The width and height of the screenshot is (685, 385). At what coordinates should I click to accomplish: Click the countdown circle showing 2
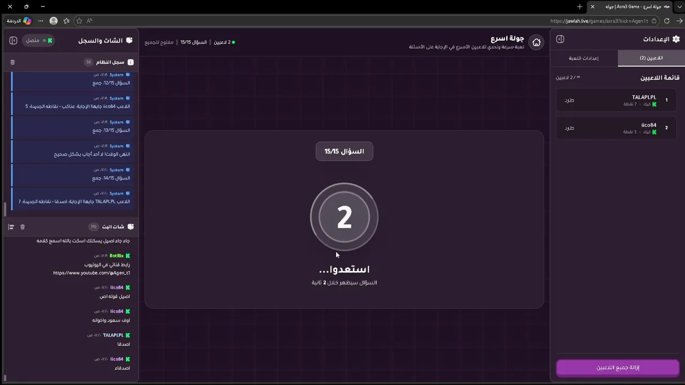coord(344,217)
